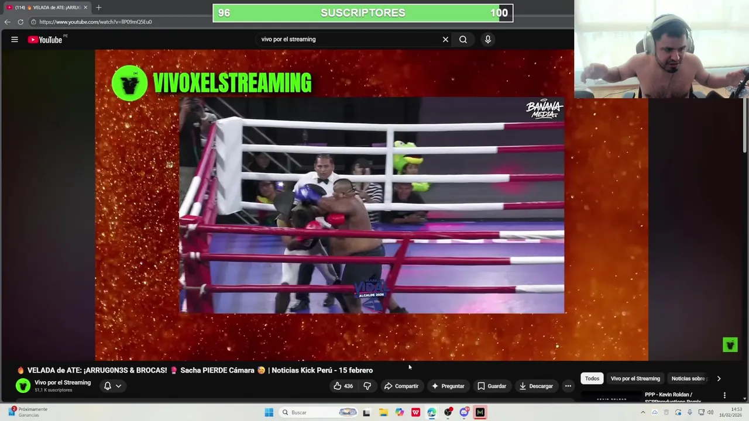The width and height of the screenshot is (749, 421).
Task: Open the highlighted app with red border in taskbar
Action: (480, 412)
